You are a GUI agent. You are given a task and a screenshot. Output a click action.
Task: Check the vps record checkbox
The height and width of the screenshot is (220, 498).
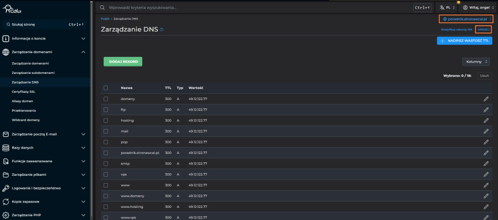pyautogui.click(x=106, y=174)
